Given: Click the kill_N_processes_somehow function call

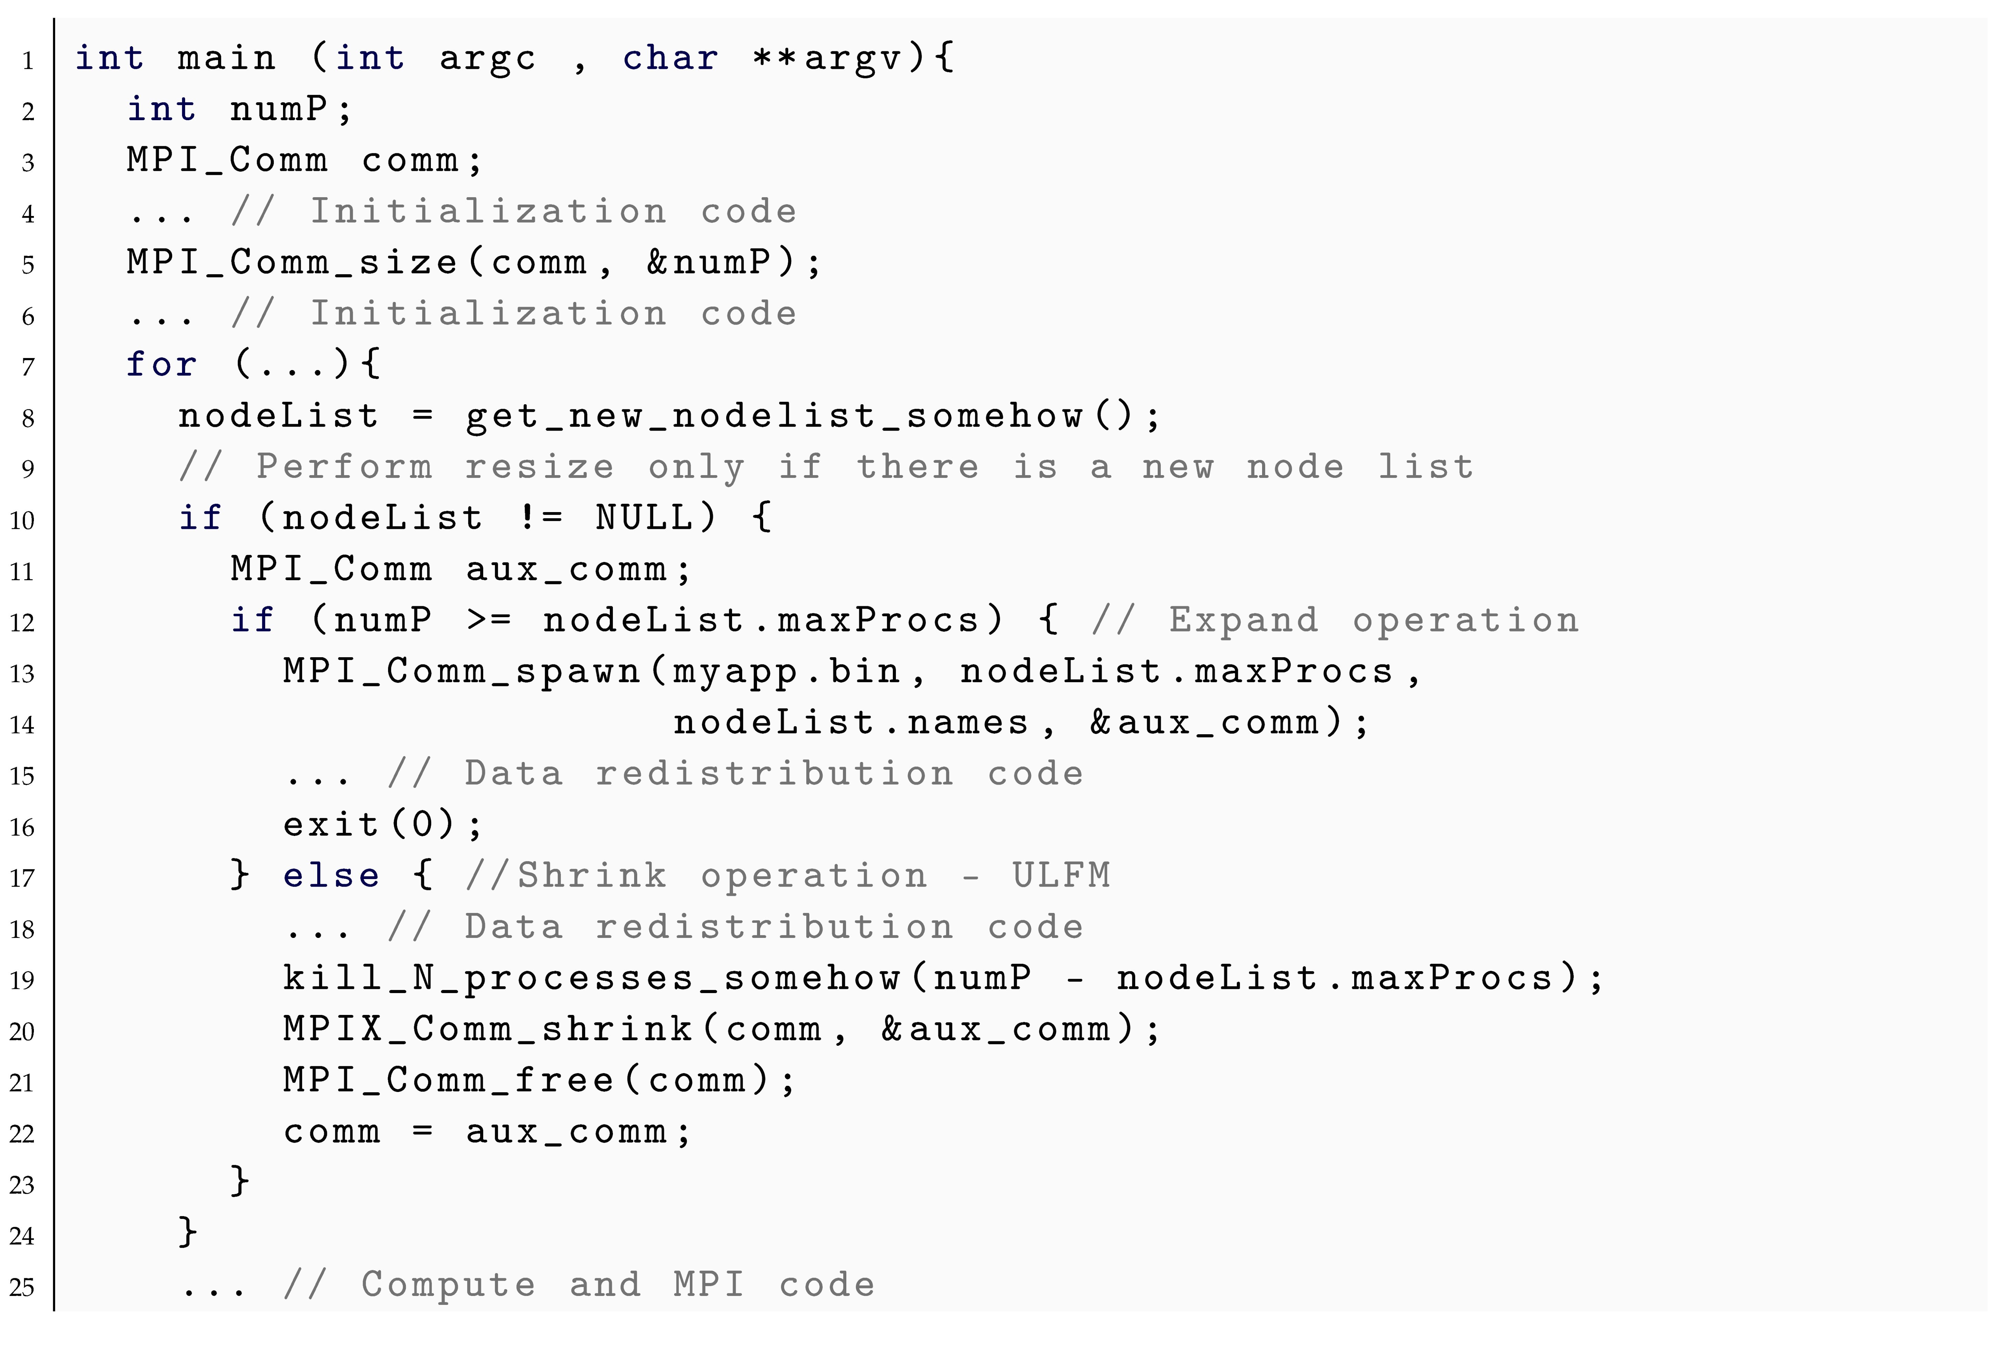Looking at the screenshot, I should pyautogui.click(x=593, y=978).
